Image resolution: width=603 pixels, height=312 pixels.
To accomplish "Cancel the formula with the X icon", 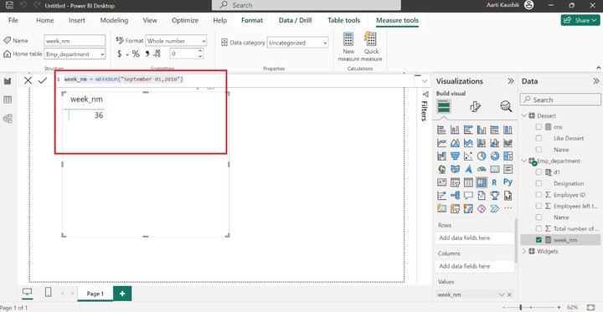I will pos(28,80).
